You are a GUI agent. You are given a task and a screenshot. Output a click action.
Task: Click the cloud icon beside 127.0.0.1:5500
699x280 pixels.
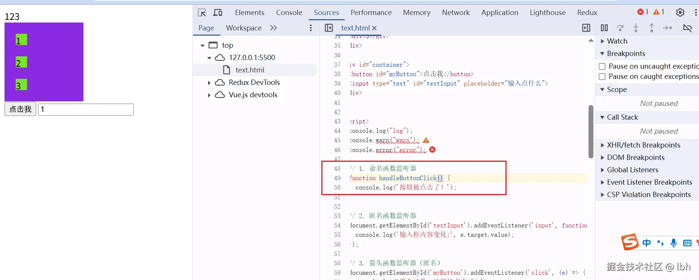pos(220,57)
